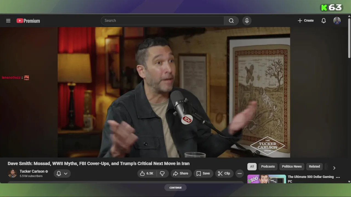This screenshot has height=197, width=351.
Task: Open the Create button
Action: pyautogui.click(x=305, y=21)
